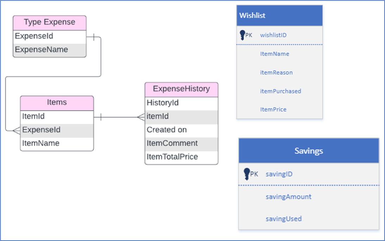This screenshot has width=385, height=241.
Task: Select the itemPurchased attribute
Action: click(x=280, y=91)
